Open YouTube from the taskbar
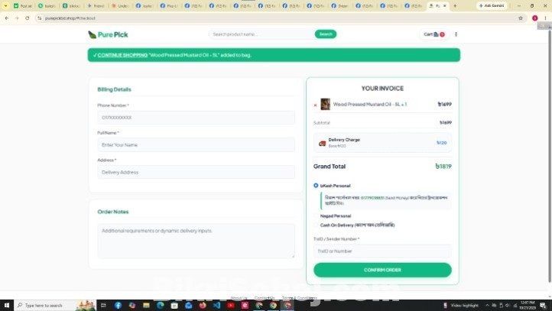 [x=231, y=306]
